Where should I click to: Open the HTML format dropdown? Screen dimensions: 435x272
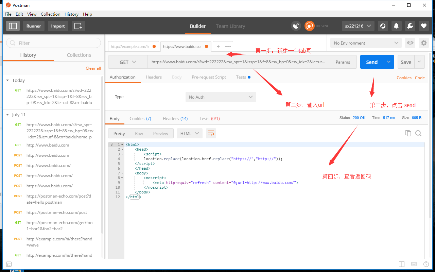[x=190, y=133]
